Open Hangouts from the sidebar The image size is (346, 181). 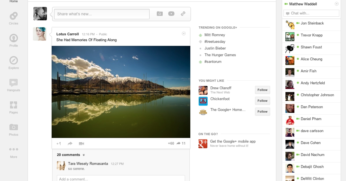tap(13, 84)
